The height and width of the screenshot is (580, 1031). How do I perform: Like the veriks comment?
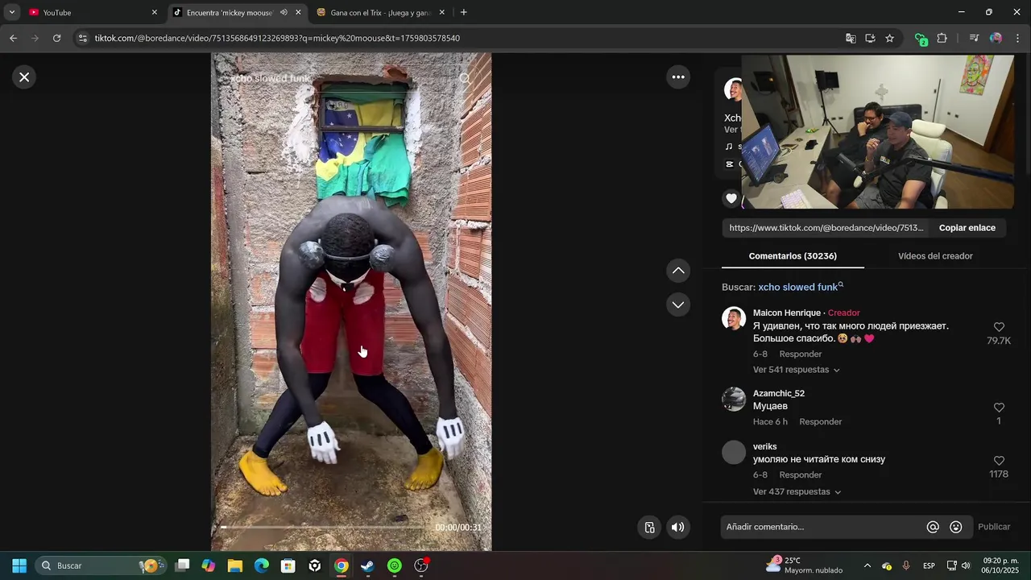tap(999, 461)
